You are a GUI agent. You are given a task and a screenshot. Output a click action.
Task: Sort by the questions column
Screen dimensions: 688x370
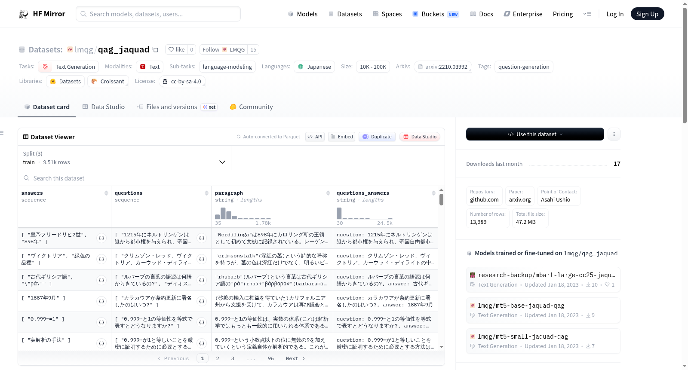click(206, 193)
